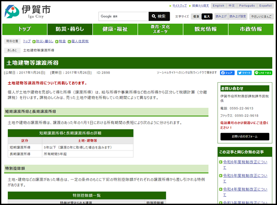Select 拡大 text size
This screenshot has height=205, width=277.
click(207, 16)
